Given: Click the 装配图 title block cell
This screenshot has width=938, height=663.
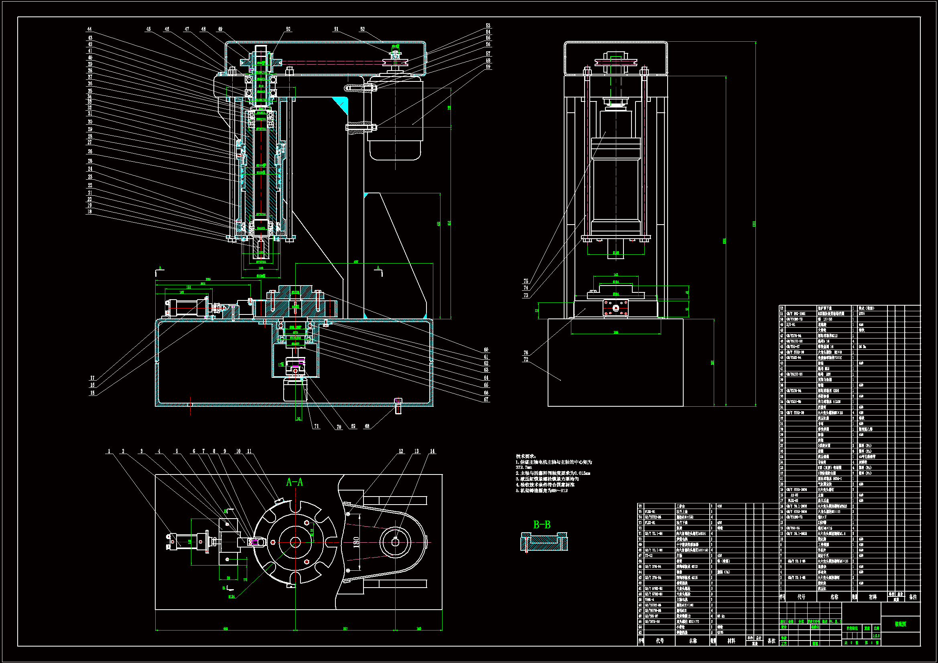Looking at the screenshot, I should click(900, 624).
